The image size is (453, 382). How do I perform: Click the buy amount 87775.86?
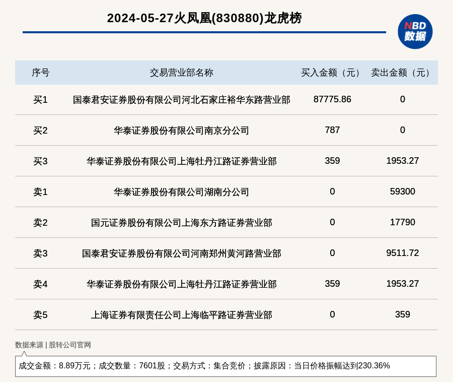[x=332, y=99]
